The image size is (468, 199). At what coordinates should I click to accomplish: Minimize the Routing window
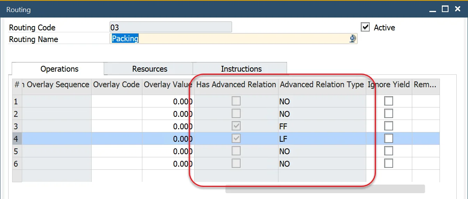point(433,9)
